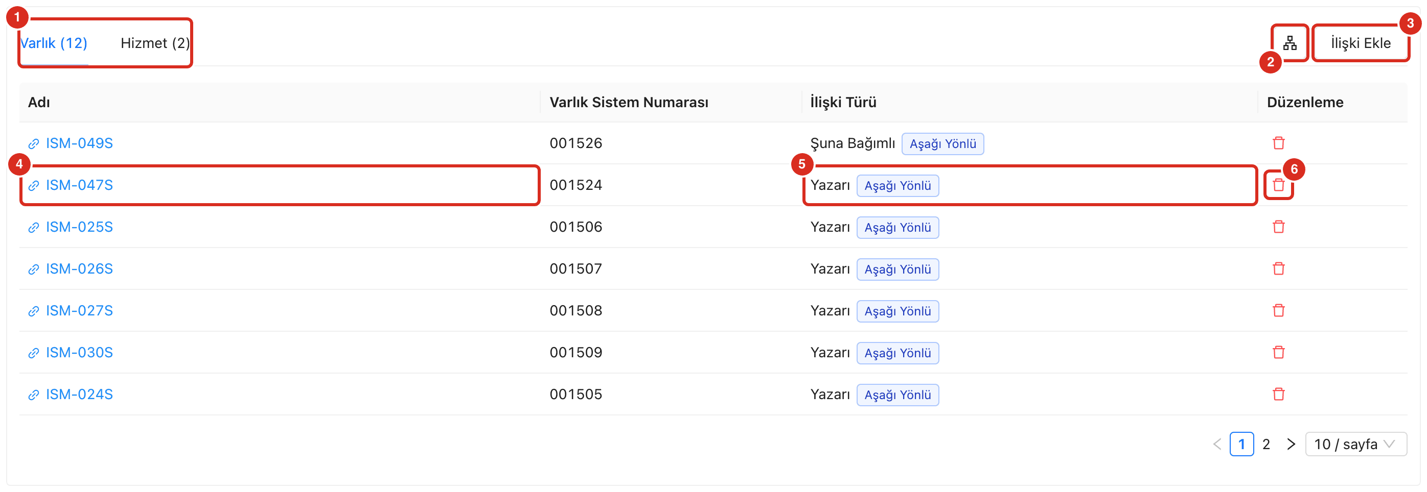
Task: Delete the ISM-049S relationship
Action: [1279, 143]
